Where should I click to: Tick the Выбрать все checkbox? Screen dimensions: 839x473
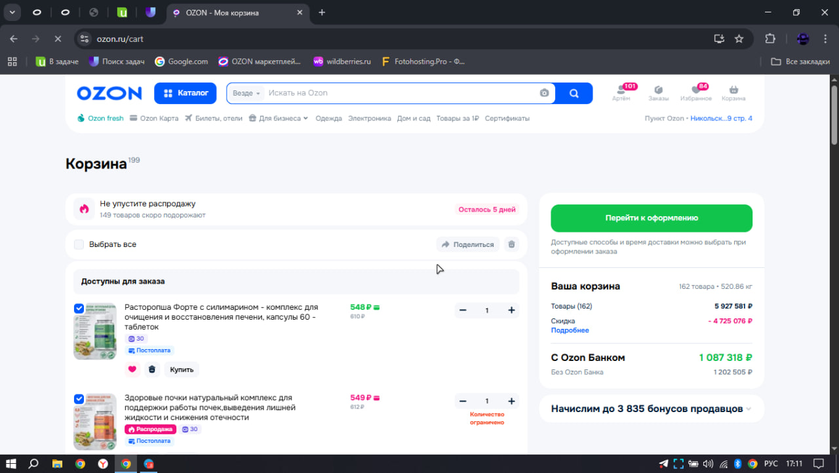[x=79, y=244]
